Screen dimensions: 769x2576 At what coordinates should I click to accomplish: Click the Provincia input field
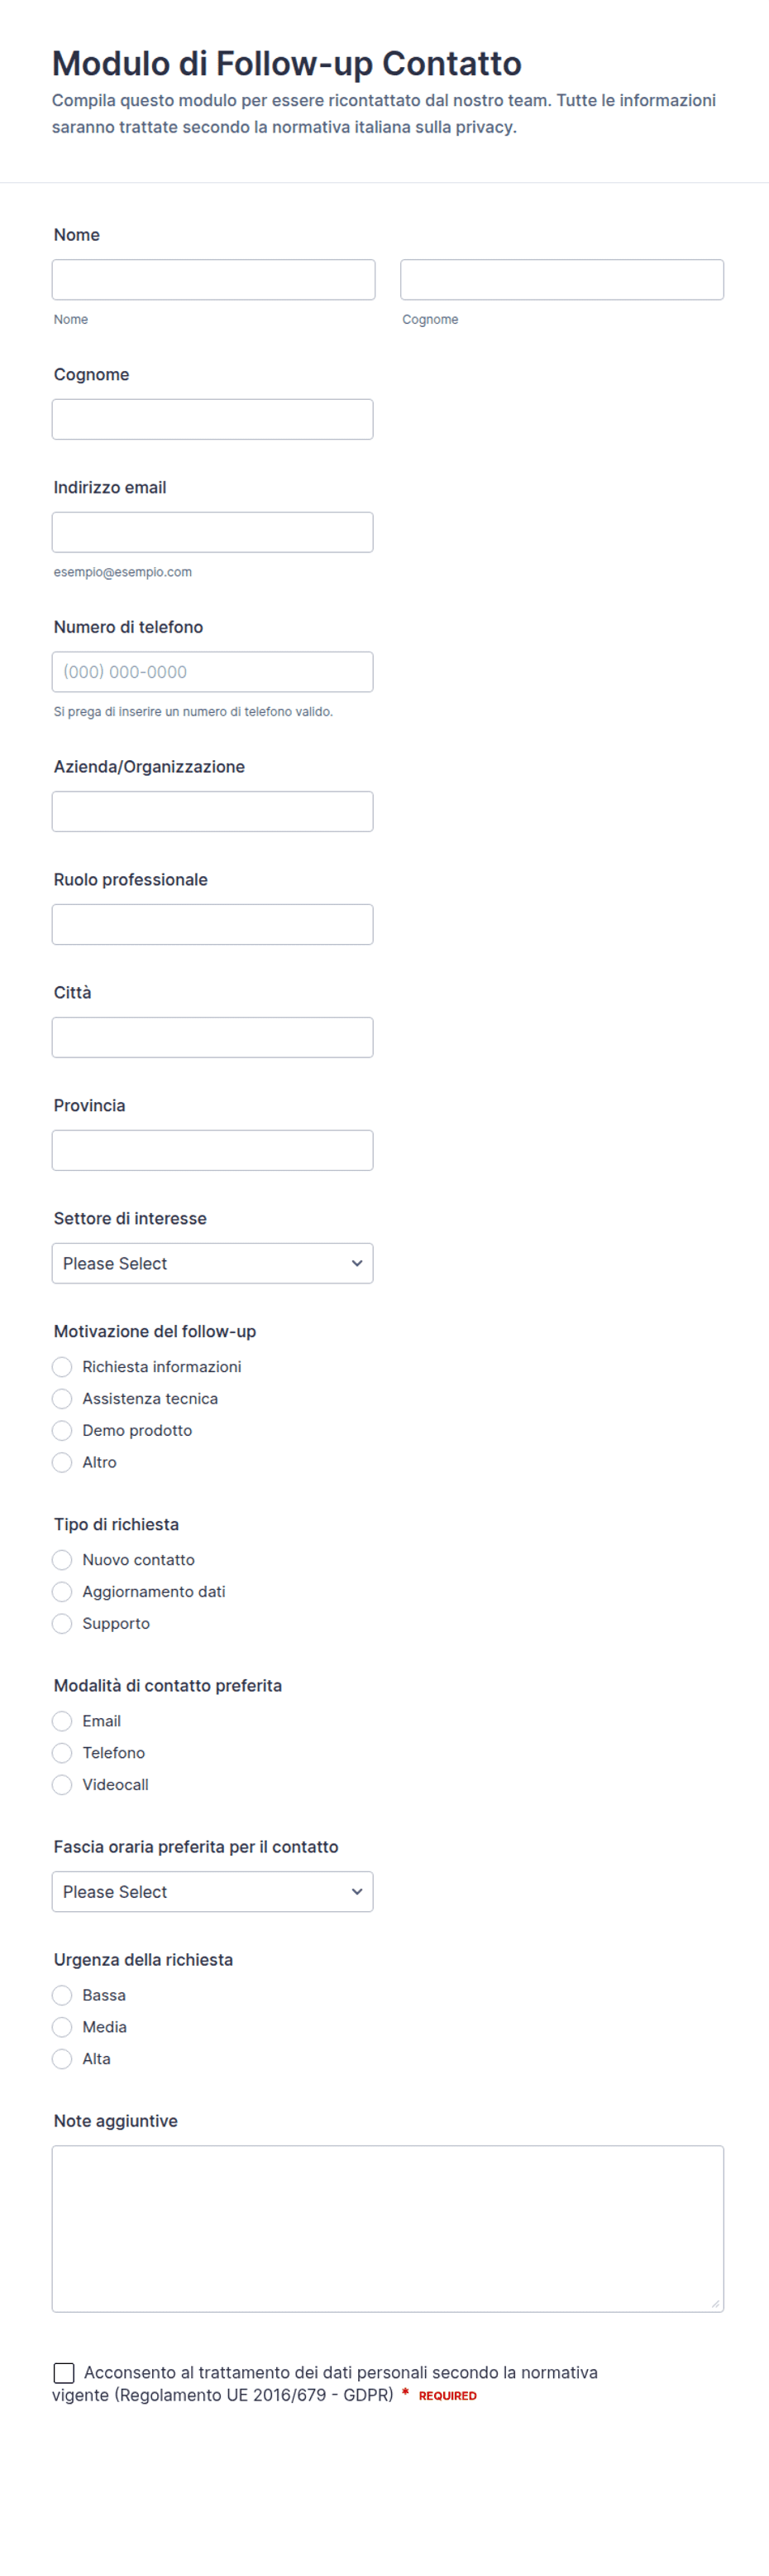pos(213,1150)
